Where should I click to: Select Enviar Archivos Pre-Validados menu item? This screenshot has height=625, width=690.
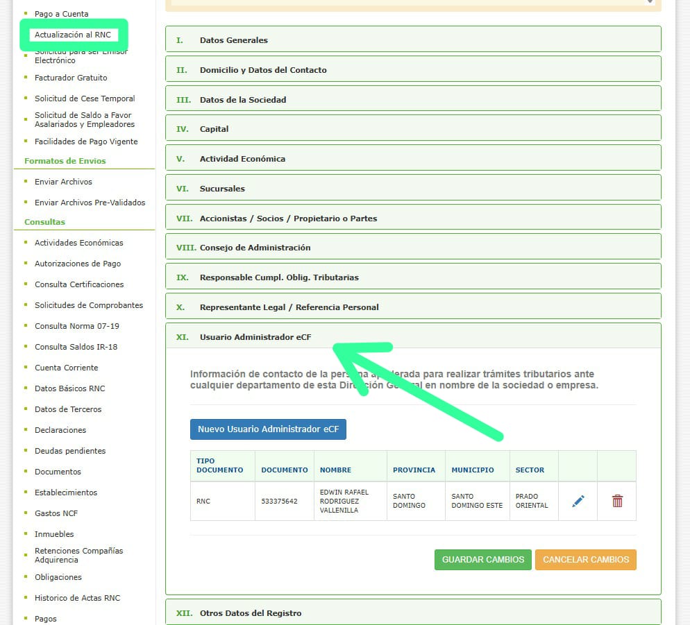[x=90, y=203]
